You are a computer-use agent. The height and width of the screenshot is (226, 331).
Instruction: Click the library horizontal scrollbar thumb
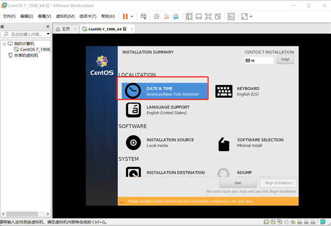(22, 214)
